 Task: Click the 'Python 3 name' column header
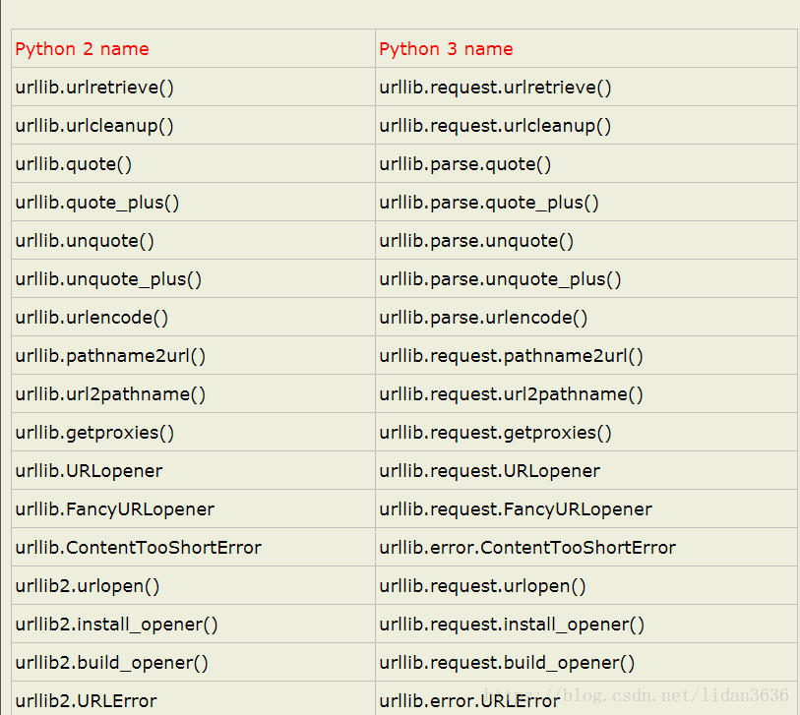coord(586,48)
